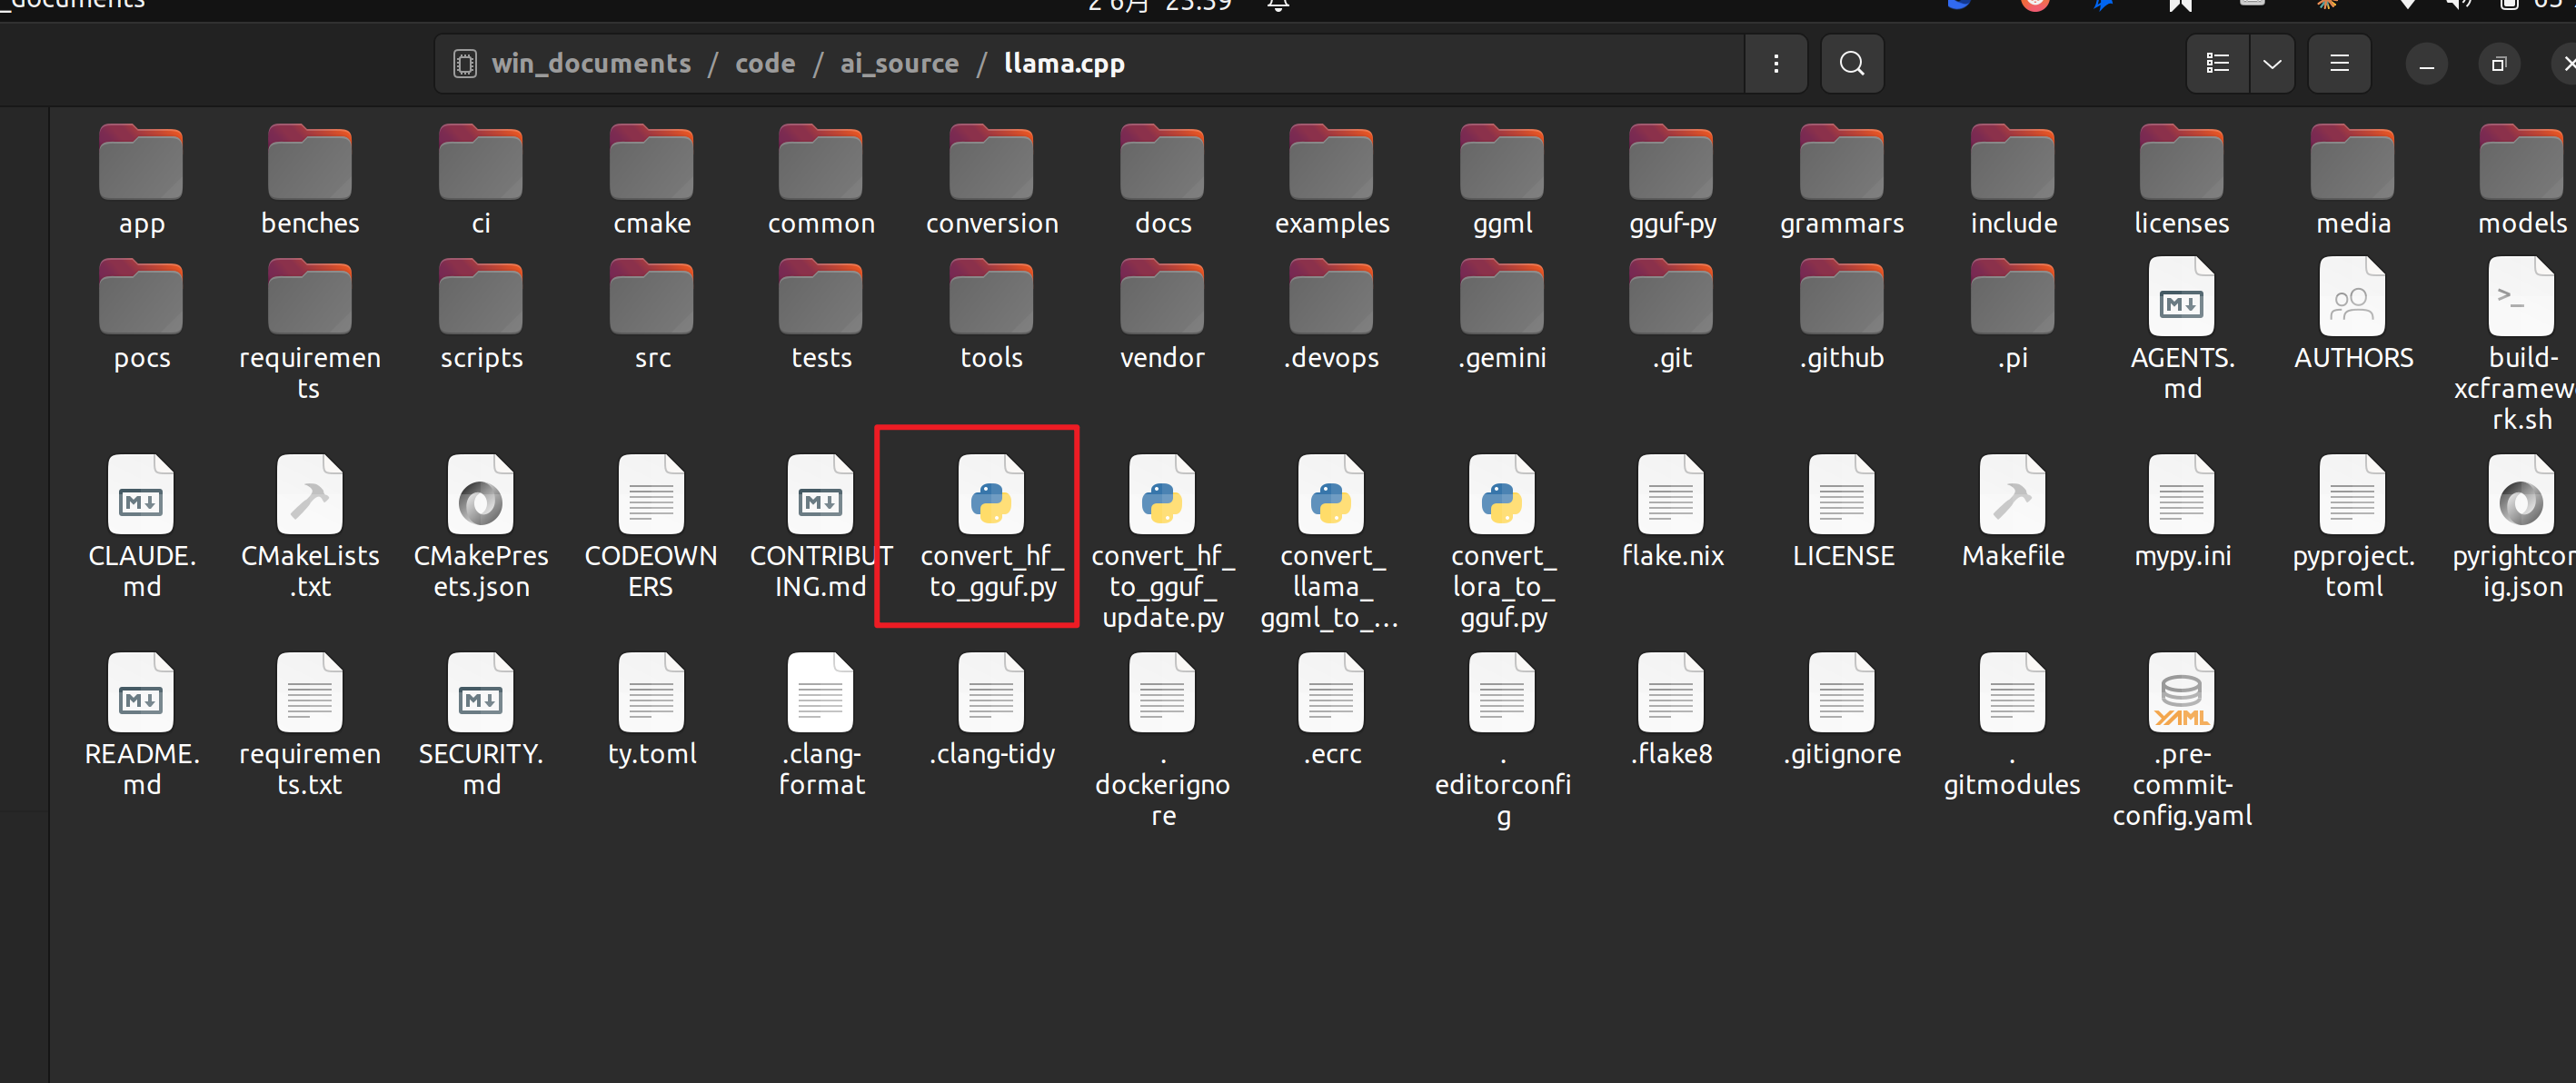This screenshot has width=2576, height=1083.
Task: Select the convert_hf_to_gguf_update.py script
Action: pos(1162,542)
